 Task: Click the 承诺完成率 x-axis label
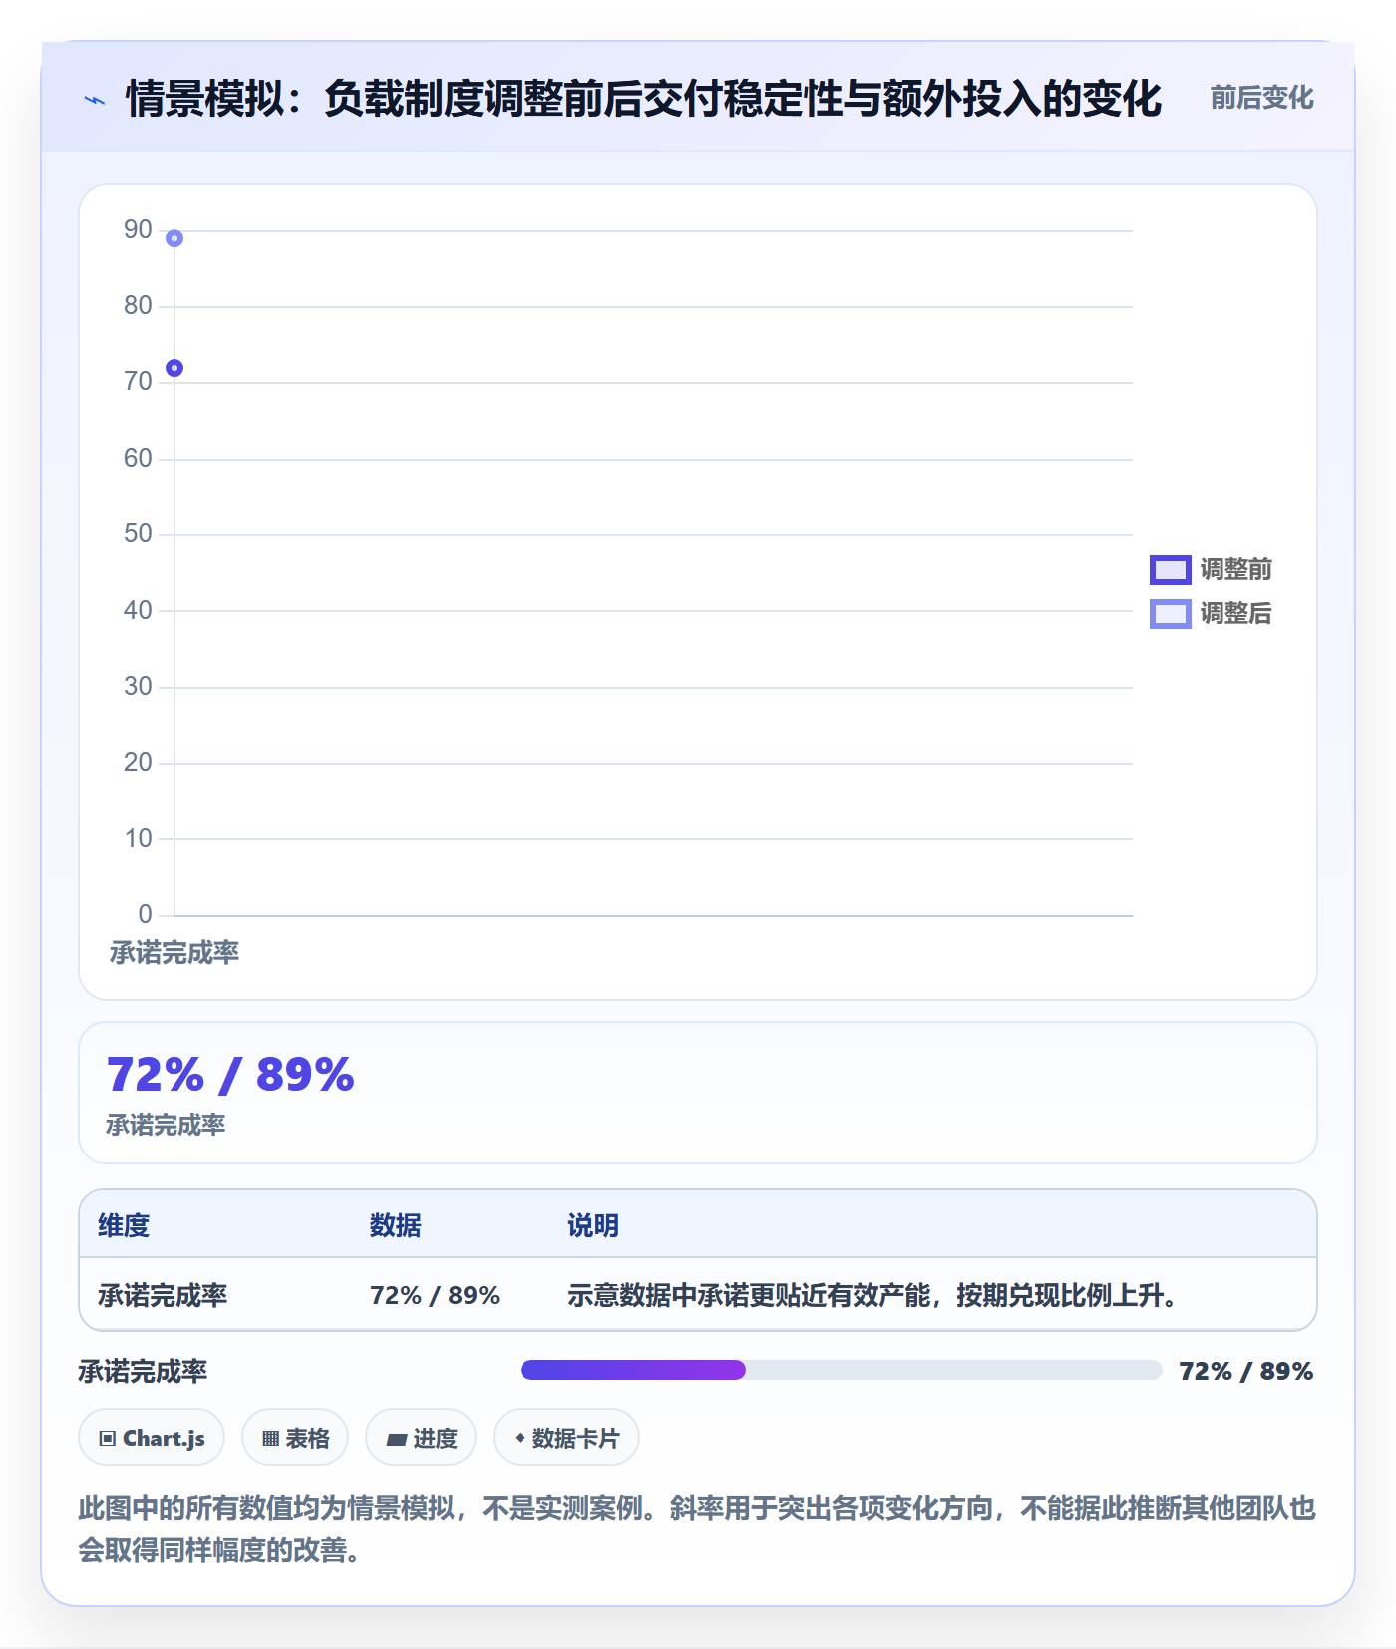tap(174, 953)
